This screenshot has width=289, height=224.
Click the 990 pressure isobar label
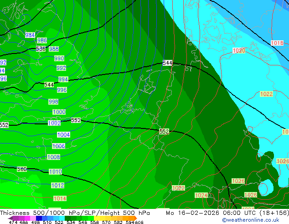tap(59, 59)
